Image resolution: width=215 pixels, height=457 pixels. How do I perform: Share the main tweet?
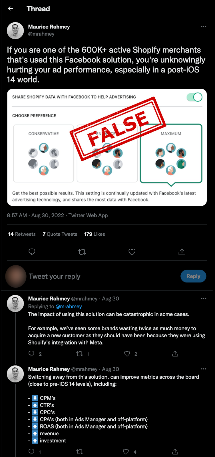pos(182,252)
